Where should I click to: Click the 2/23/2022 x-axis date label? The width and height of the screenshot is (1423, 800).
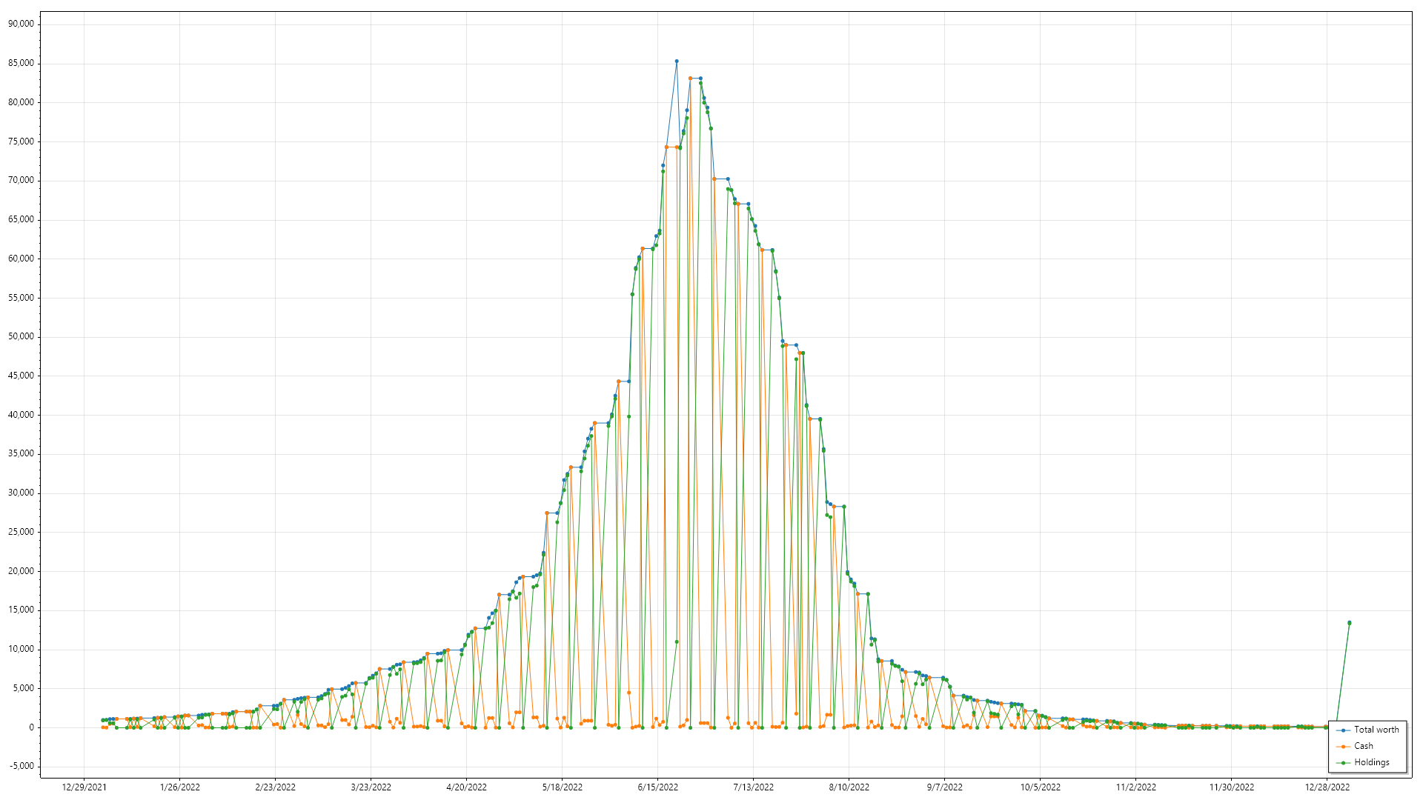tap(275, 787)
